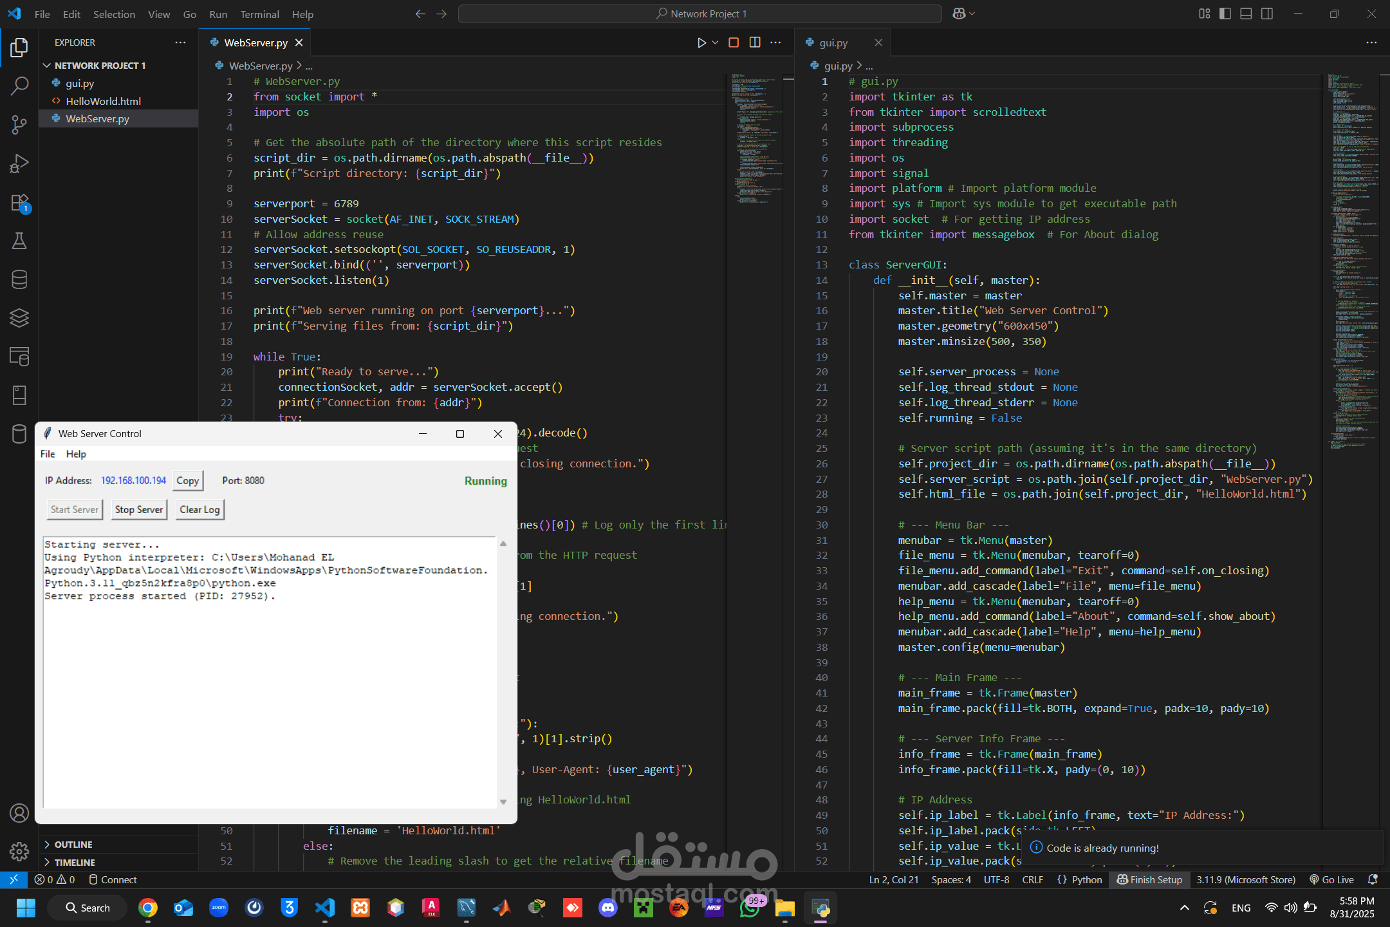1390x927 pixels.
Task: Open File Explorer from the taskbar
Action: 785,908
